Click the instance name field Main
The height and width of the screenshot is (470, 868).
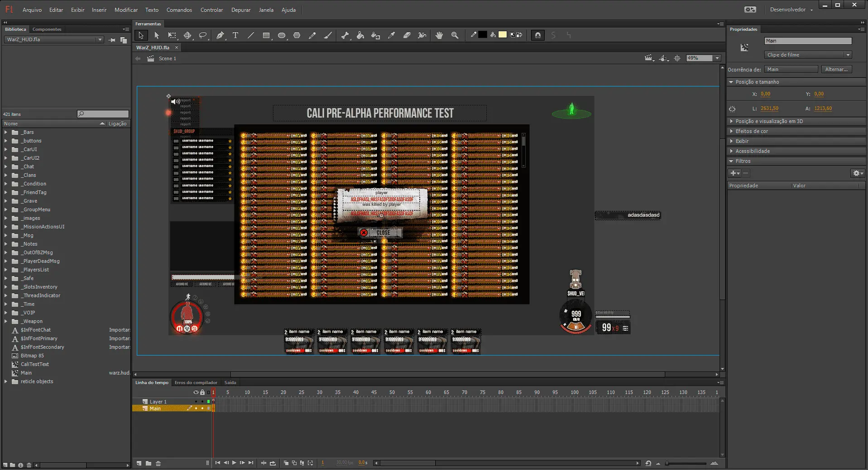(808, 41)
